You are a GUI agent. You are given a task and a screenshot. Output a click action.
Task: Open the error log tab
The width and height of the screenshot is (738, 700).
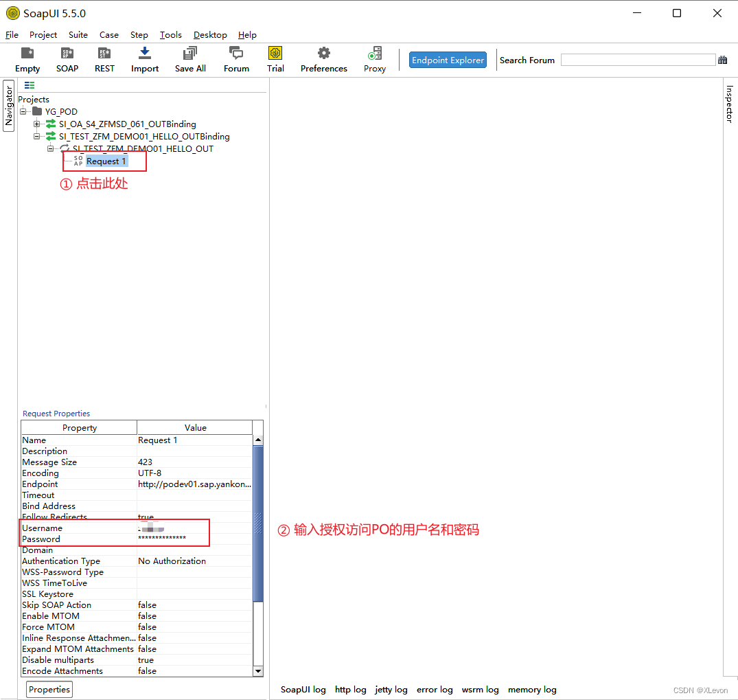click(x=435, y=689)
